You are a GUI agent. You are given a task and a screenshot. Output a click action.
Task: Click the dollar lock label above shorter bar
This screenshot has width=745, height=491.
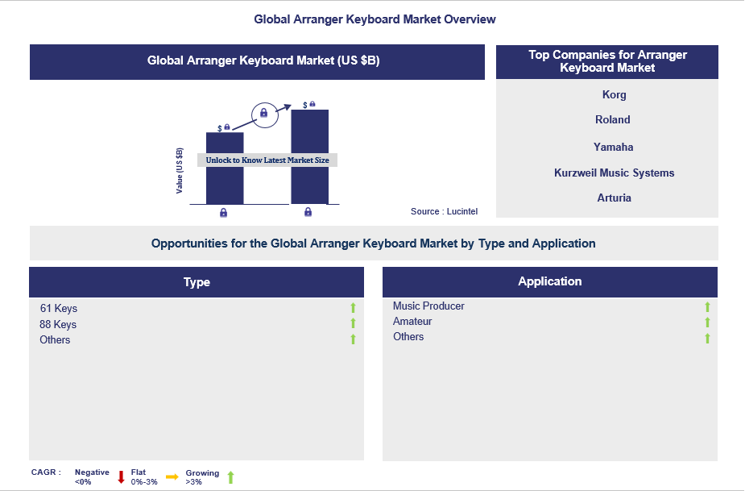224,127
